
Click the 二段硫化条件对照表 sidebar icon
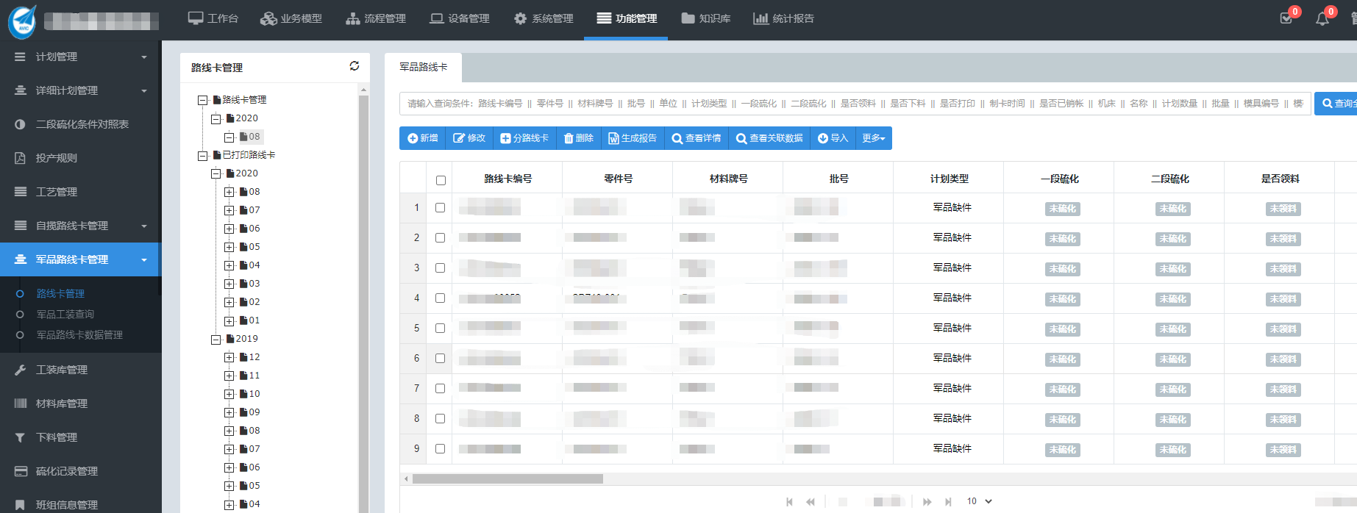click(x=21, y=124)
